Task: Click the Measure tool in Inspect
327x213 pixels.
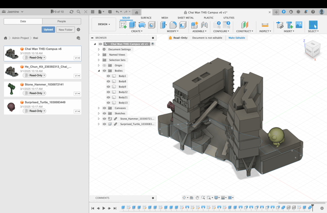Action: click(265, 25)
